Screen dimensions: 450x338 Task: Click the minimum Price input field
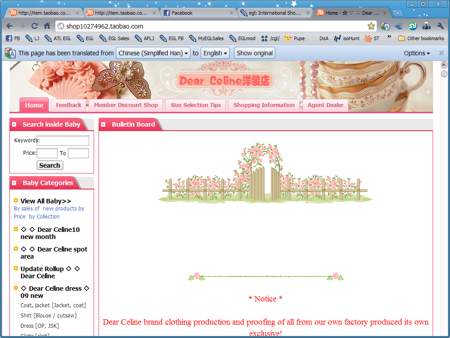click(47, 153)
